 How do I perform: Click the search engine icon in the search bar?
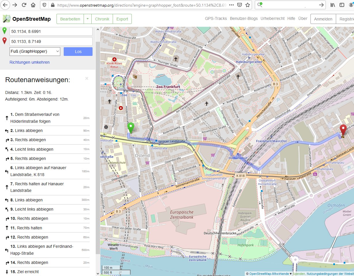pos(260,5)
